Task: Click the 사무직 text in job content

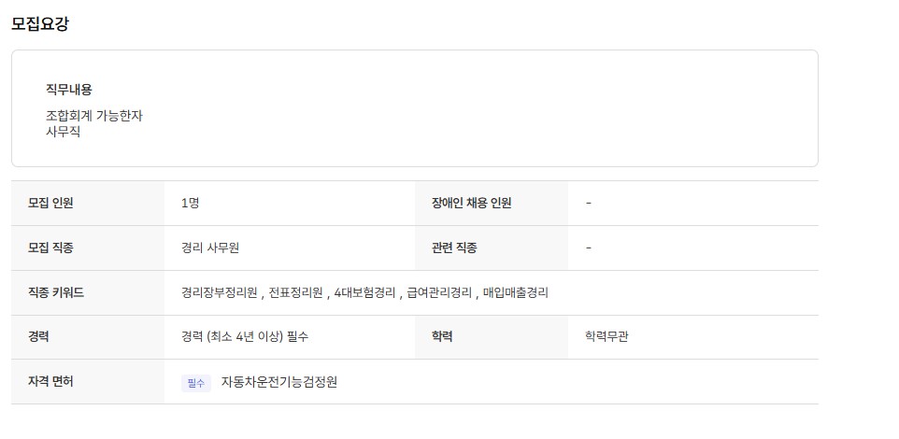Action: [x=64, y=132]
